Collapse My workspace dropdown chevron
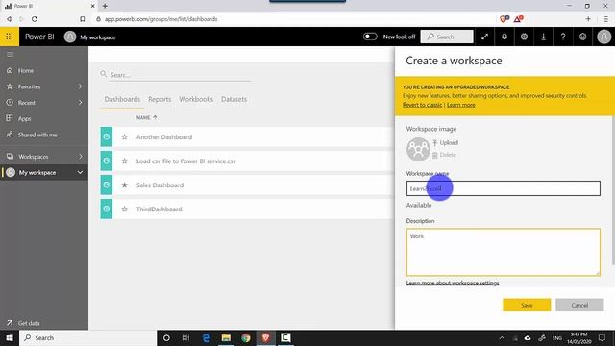The width and height of the screenshot is (615, 346). (80, 172)
